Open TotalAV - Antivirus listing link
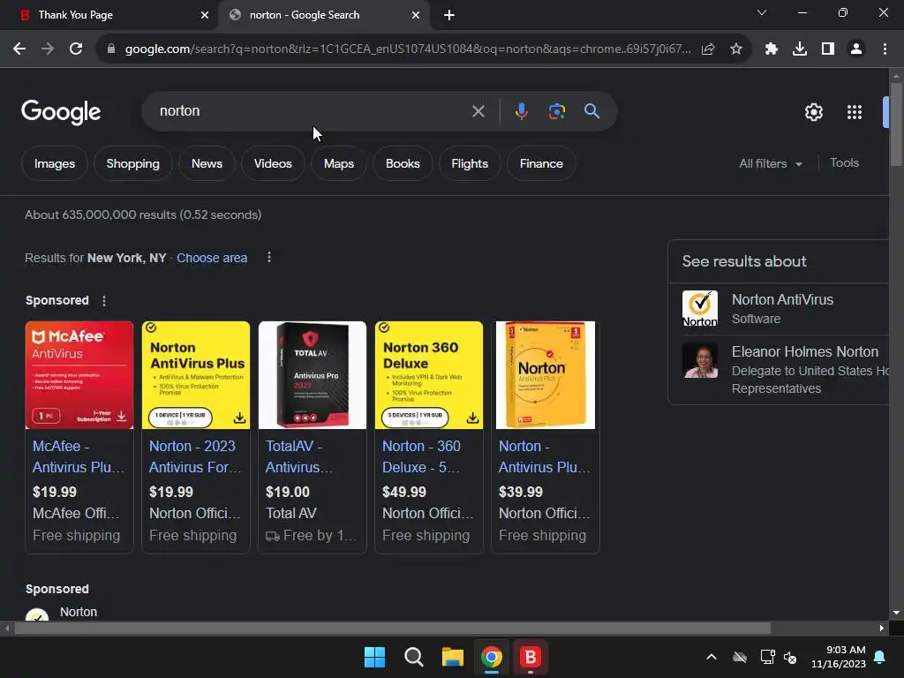The height and width of the screenshot is (678, 904). tap(299, 456)
